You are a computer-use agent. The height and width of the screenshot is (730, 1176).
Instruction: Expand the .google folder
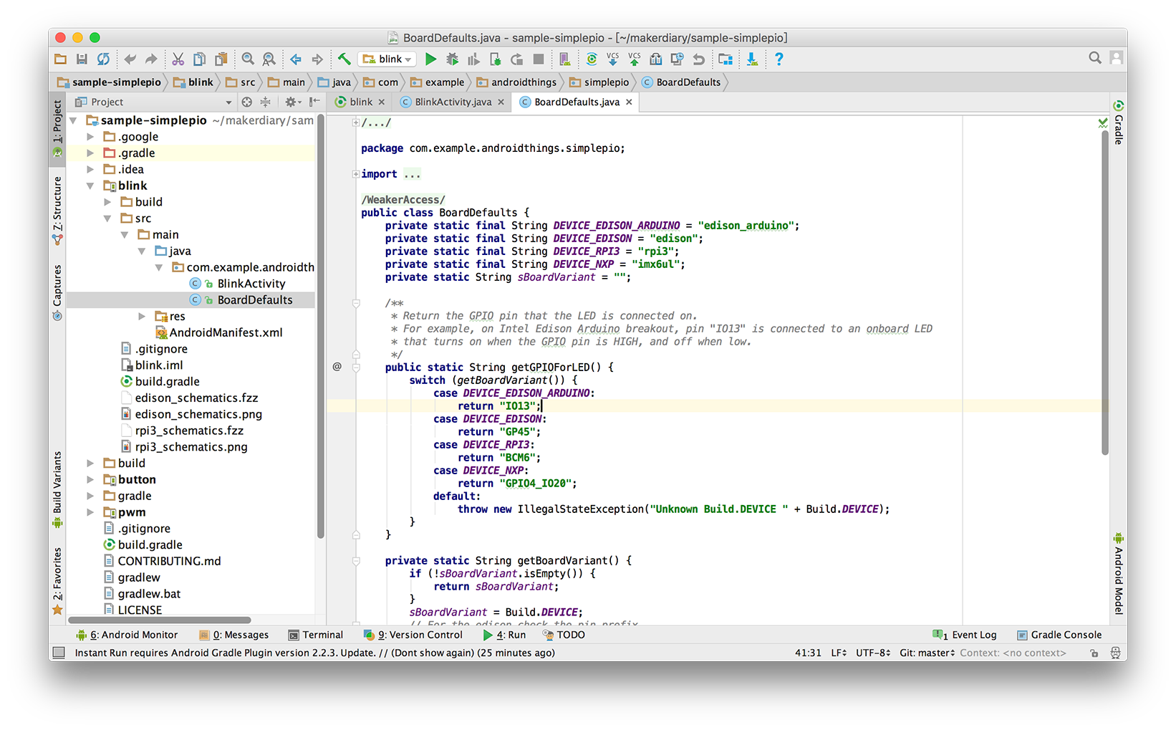90,137
